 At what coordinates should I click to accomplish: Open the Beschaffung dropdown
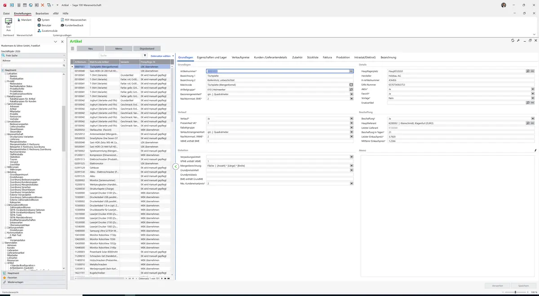(533, 119)
